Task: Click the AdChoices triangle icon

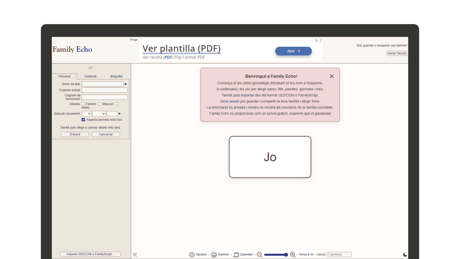Action: coord(317,41)
